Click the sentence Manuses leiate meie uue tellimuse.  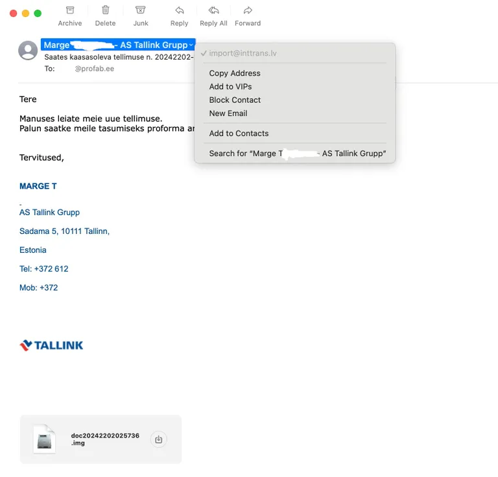tap(91, 119)
